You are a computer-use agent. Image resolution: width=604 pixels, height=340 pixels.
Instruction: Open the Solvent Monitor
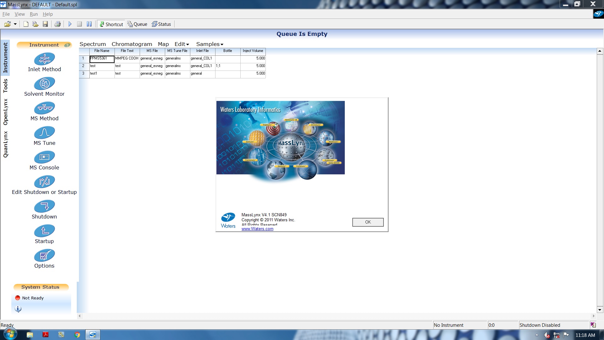pos(44,83)
